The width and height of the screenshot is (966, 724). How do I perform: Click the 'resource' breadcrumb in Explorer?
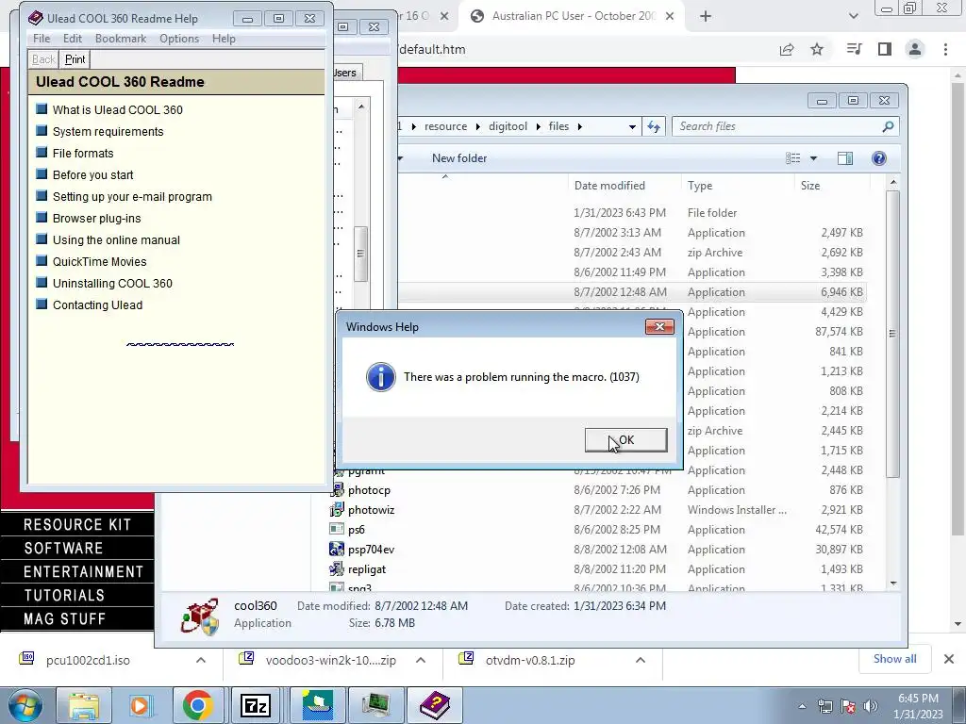445,126
